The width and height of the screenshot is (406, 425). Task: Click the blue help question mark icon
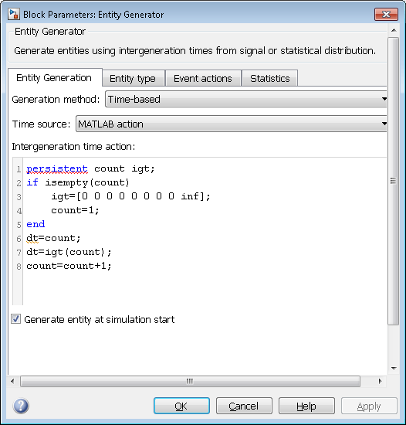21,406
